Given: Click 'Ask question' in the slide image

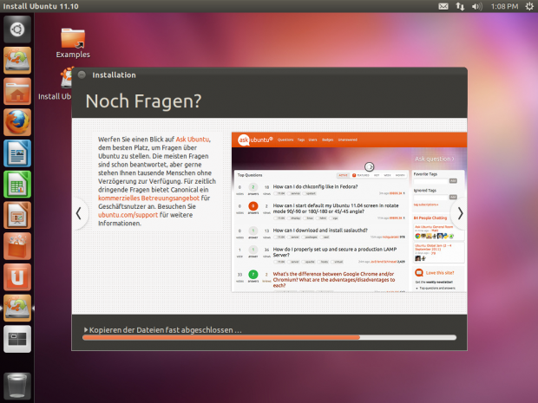Looking at the screenshot, I should (434, 159).
